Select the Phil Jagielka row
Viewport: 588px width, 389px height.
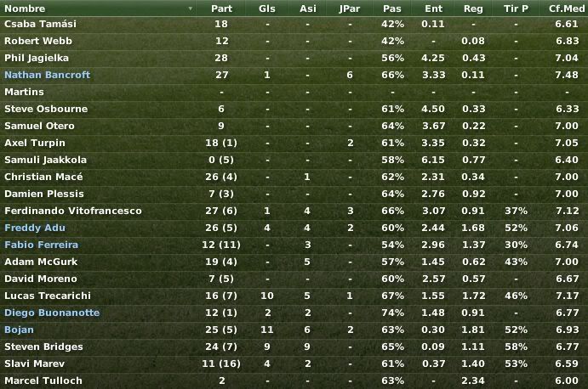pyautogui.click(x=294, y=58)
